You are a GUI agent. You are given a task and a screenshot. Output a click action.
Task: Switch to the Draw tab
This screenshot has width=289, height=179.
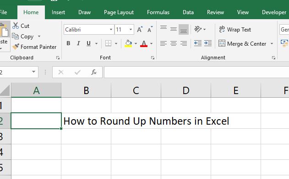84,12
